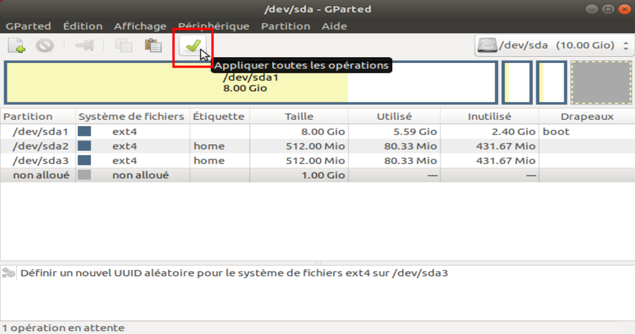Click the resize/move partition toolbar icon
Screen dimensions: 635x334
click(x=84, y=45)
